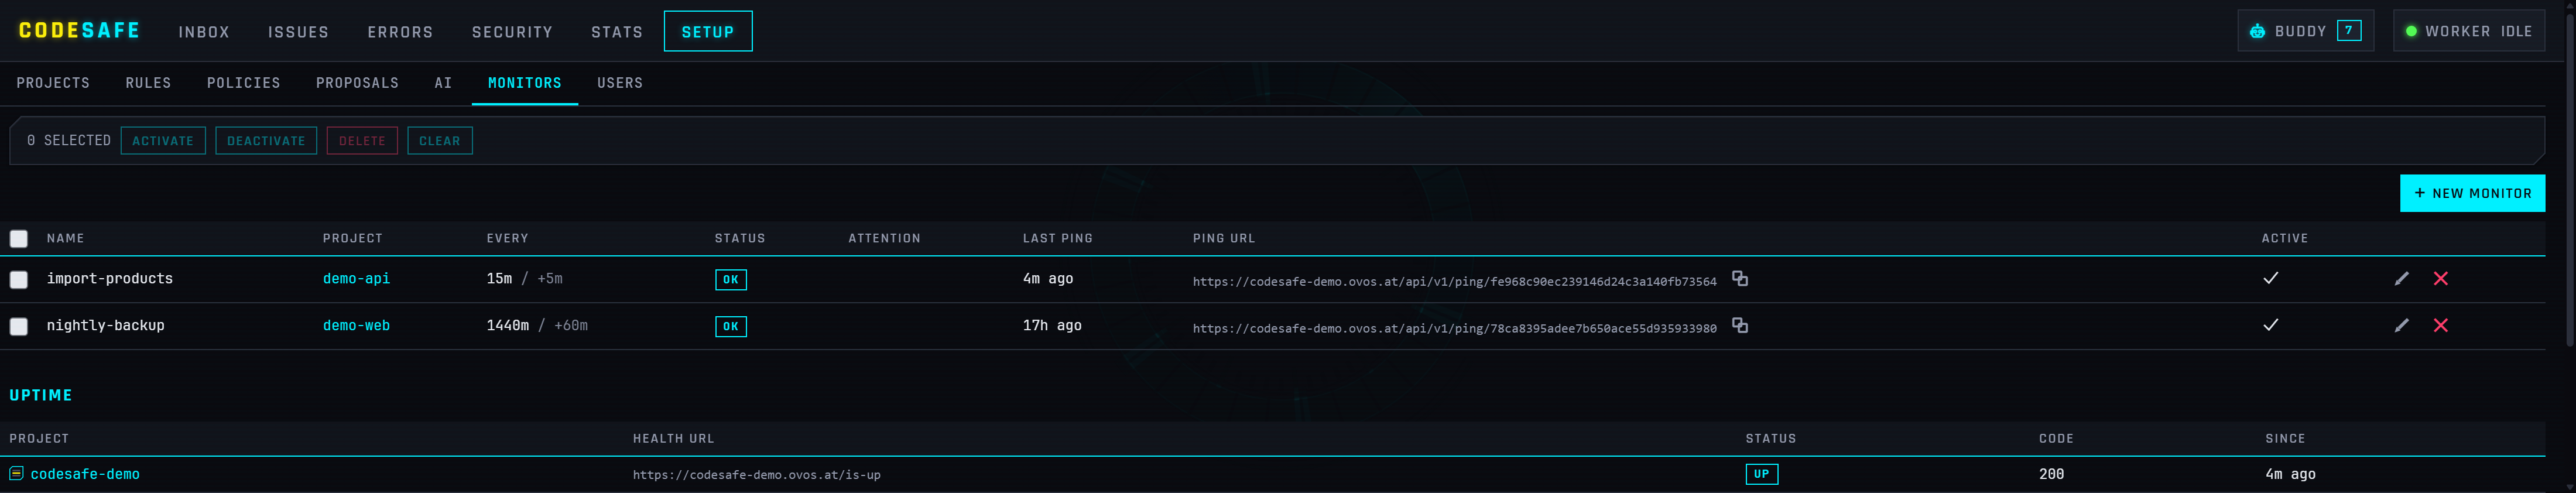Click the codesafe-demo project icon in Uptime

coord(16,474)
